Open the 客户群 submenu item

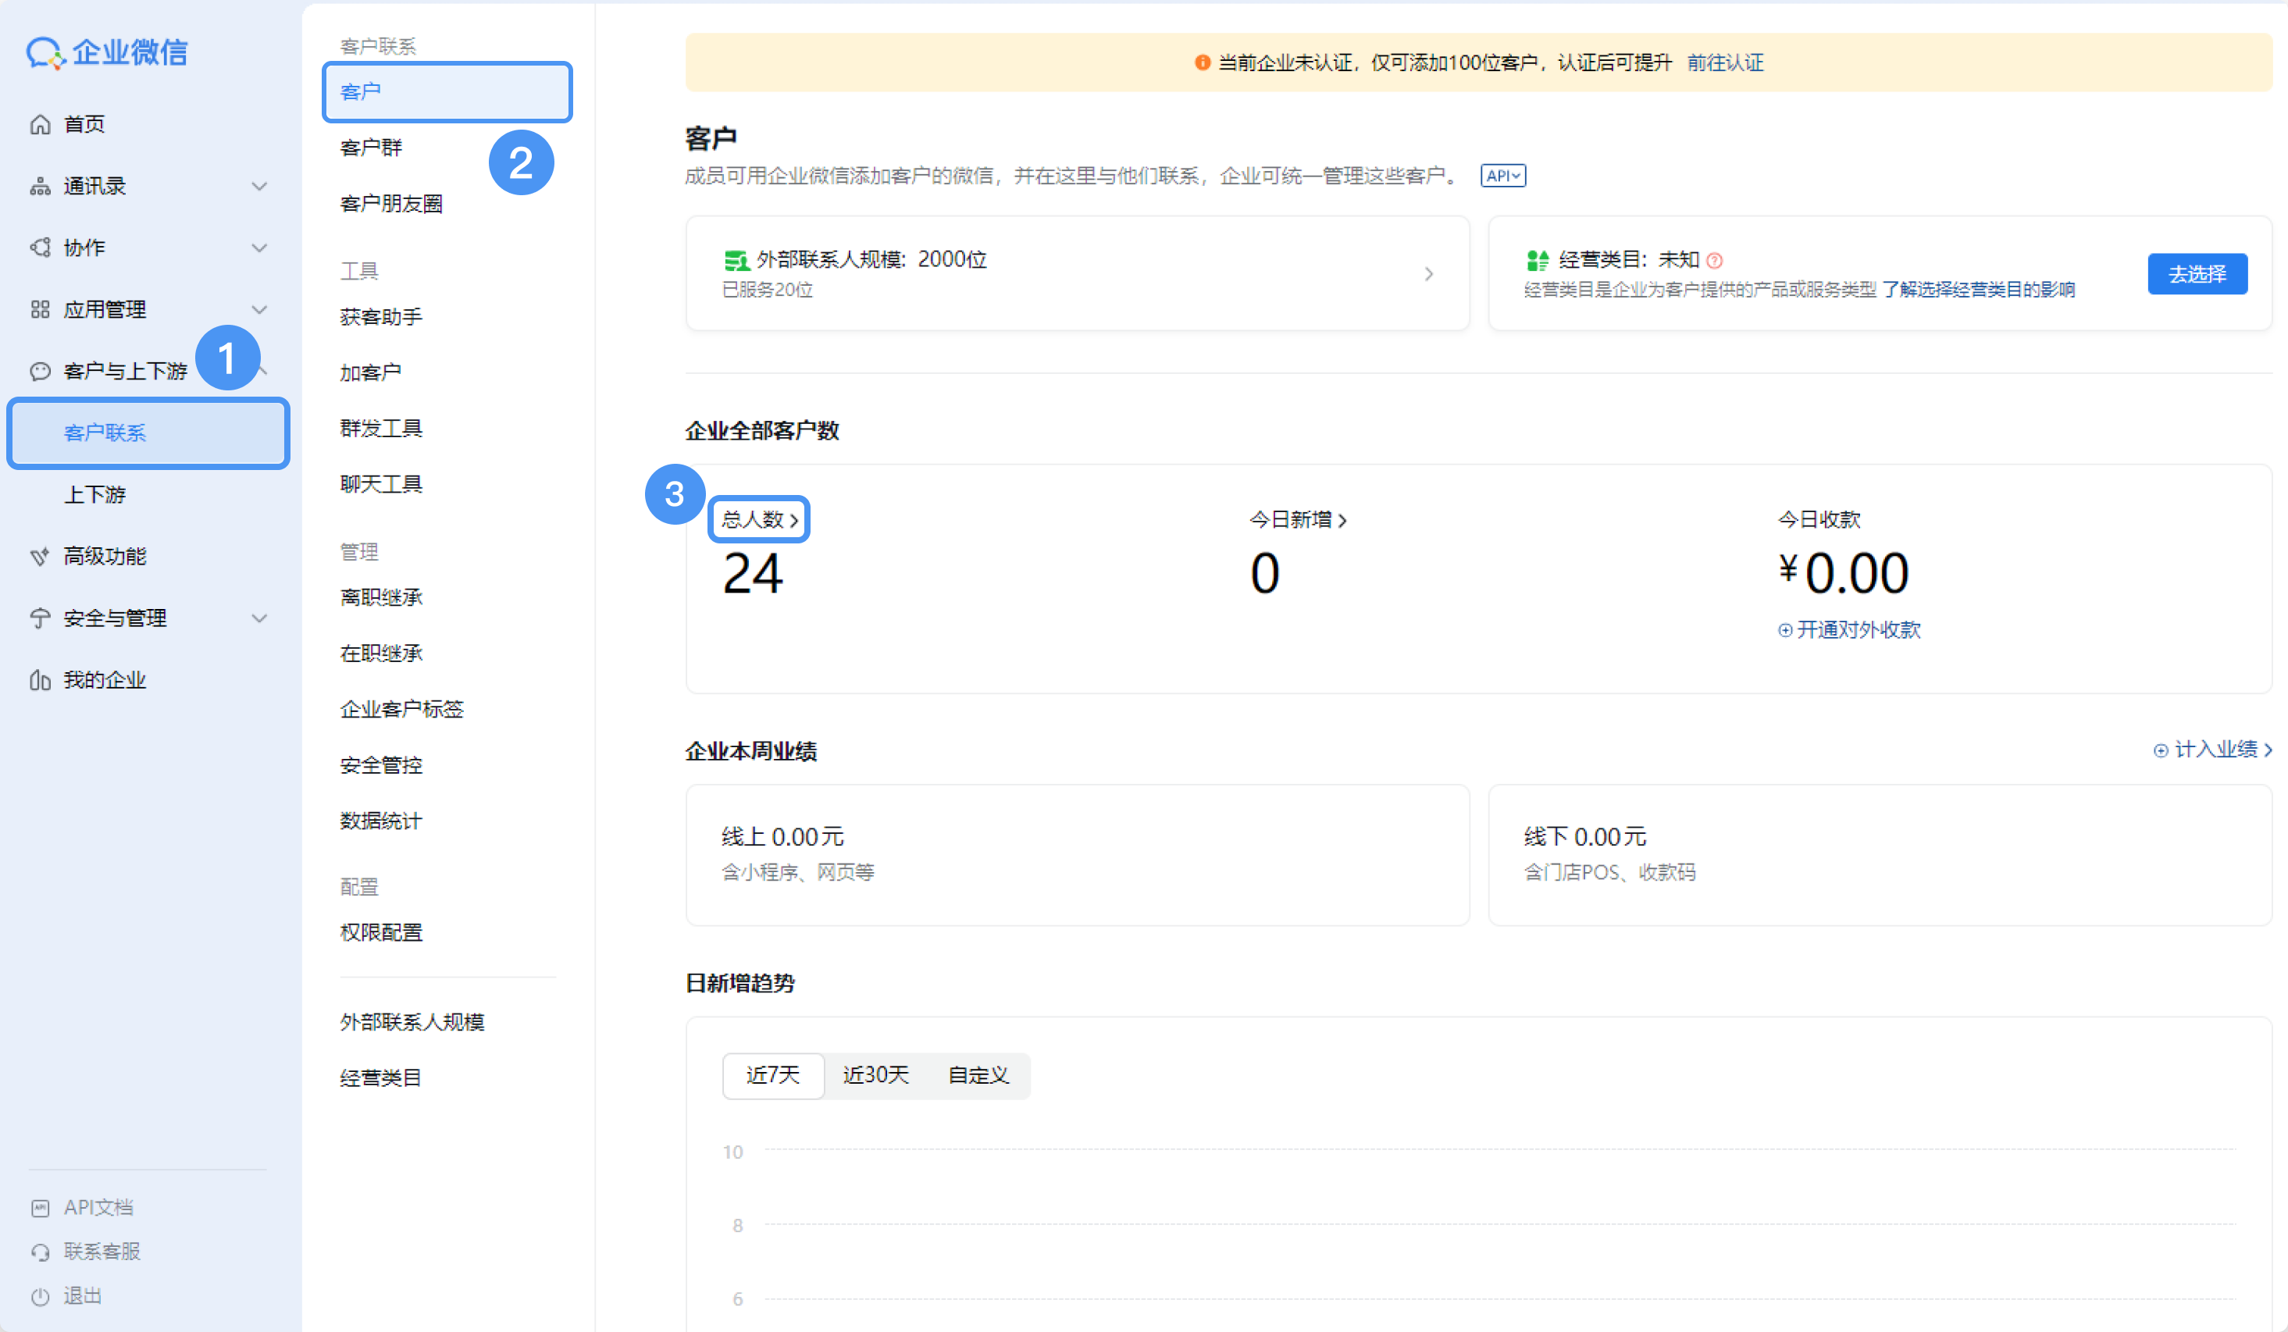pos(370,148)
